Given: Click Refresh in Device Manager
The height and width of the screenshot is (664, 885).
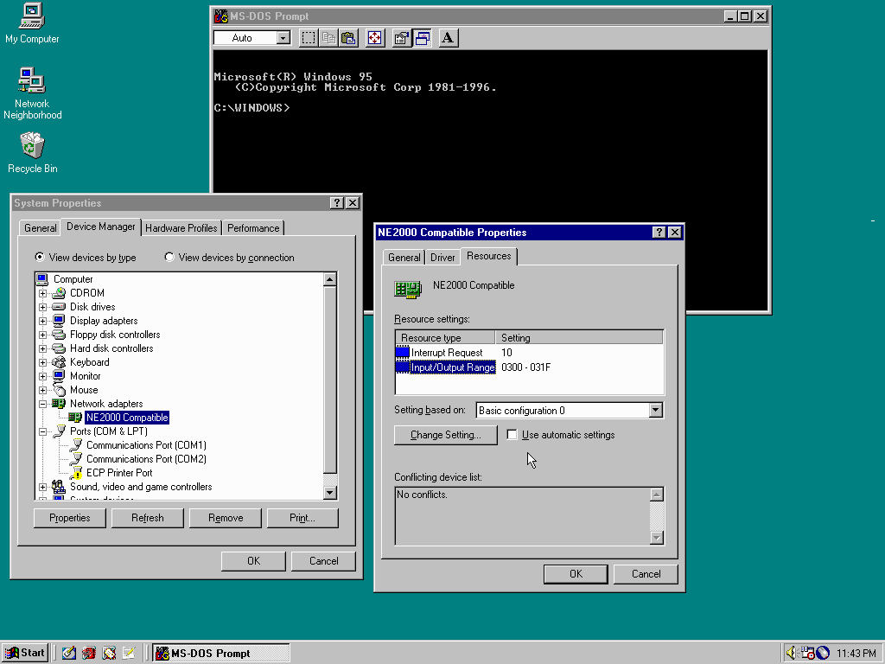Looking at the screenshot, I should [x=147, y=518].
